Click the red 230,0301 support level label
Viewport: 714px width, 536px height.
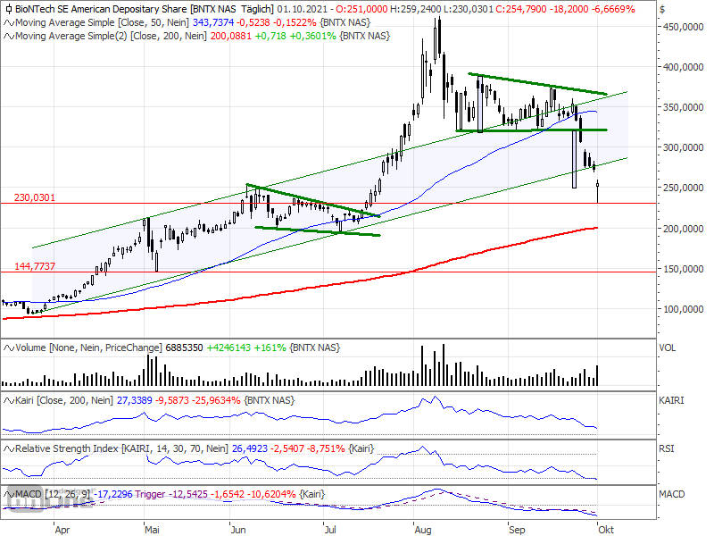(35, 197)
